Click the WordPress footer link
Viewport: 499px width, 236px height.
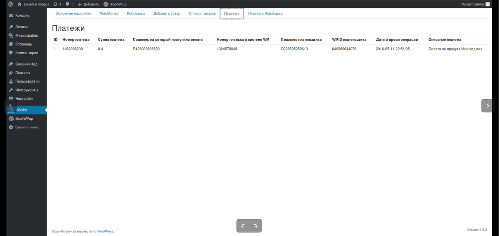tap(105, 231)
